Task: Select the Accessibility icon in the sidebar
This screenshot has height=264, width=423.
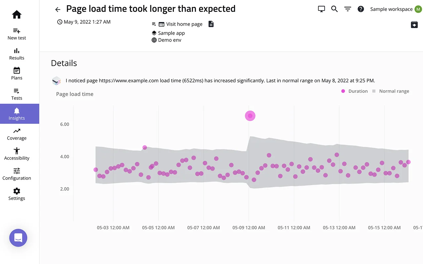Action: (x=16, y=151)
